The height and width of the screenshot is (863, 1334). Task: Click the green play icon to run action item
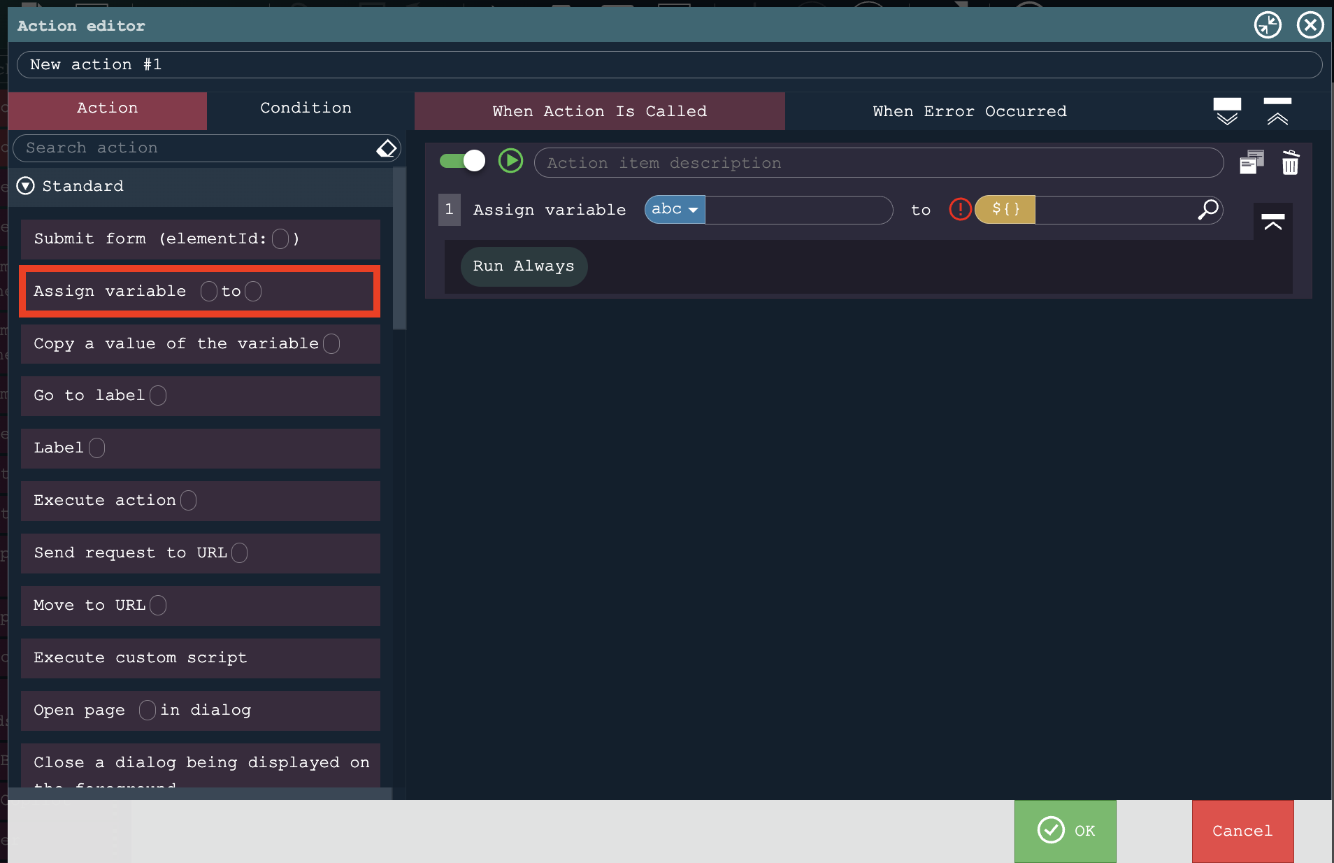pyautogui.click(x=510, y=162)
